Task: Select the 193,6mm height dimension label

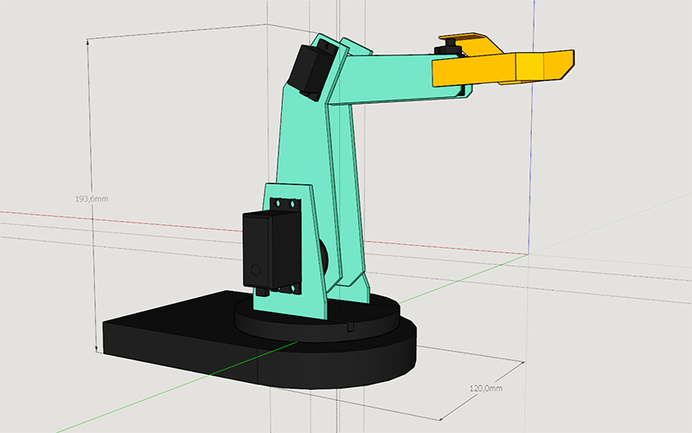Action: pyautogui.click(x=92, y=199)
